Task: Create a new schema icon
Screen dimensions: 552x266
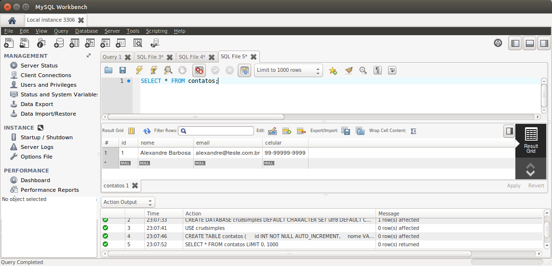Action: tap(58, 43)
